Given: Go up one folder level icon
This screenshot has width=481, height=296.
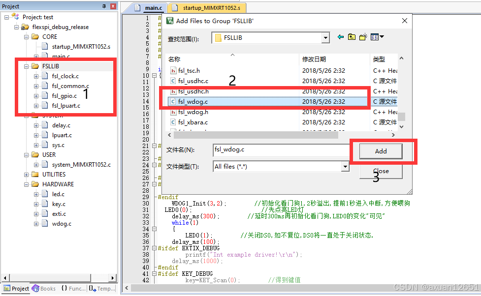Looking at the screenshot, I should pyautogui.click(x=352, y=37).
